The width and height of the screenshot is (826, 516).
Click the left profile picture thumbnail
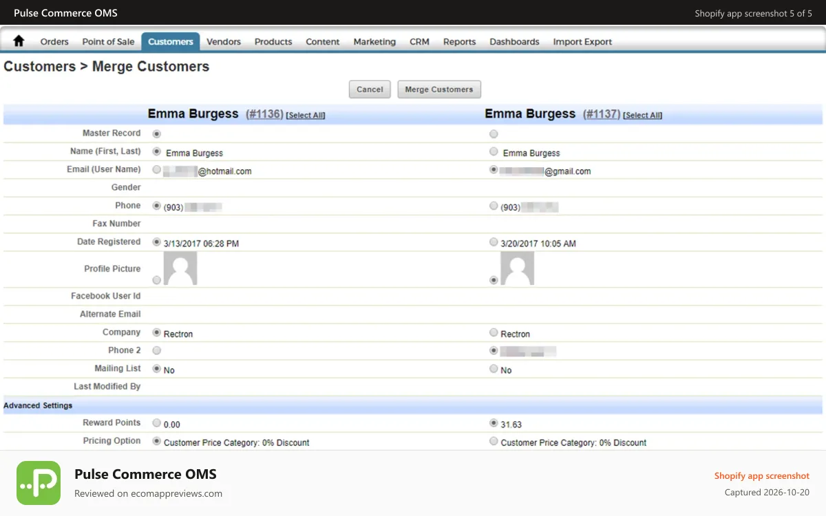pos(180,268)
